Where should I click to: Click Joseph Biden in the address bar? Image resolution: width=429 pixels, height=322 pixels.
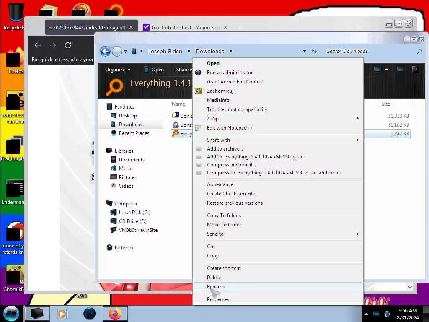click(165, 52)
